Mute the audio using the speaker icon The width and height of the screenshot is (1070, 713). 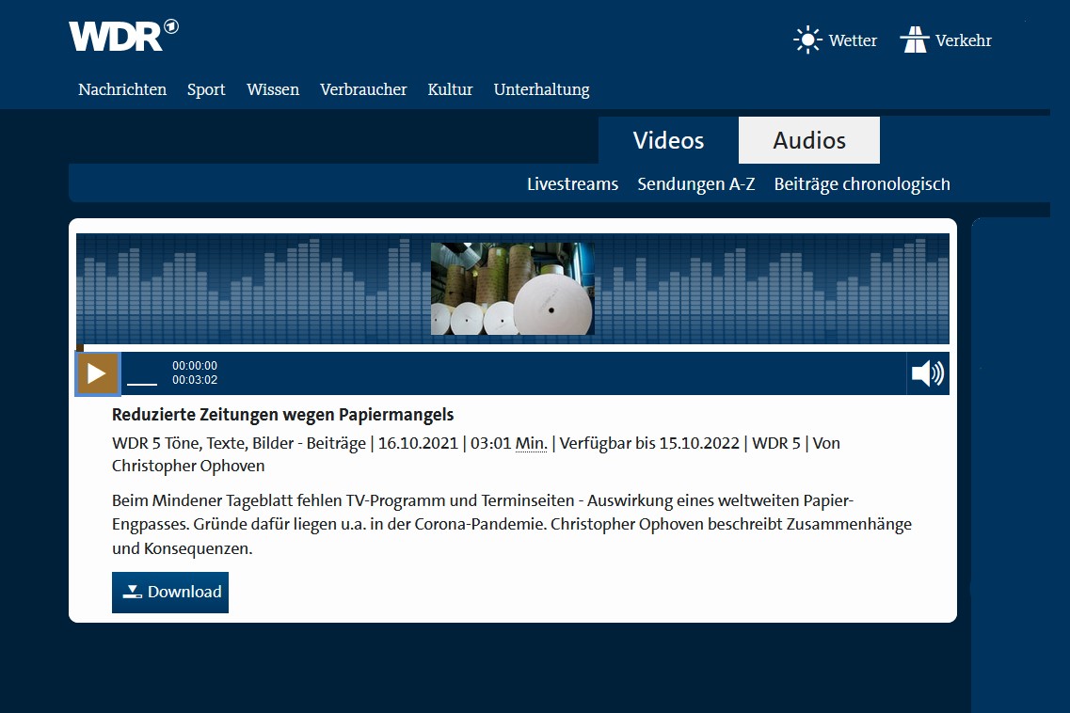(x=927, y=373)
